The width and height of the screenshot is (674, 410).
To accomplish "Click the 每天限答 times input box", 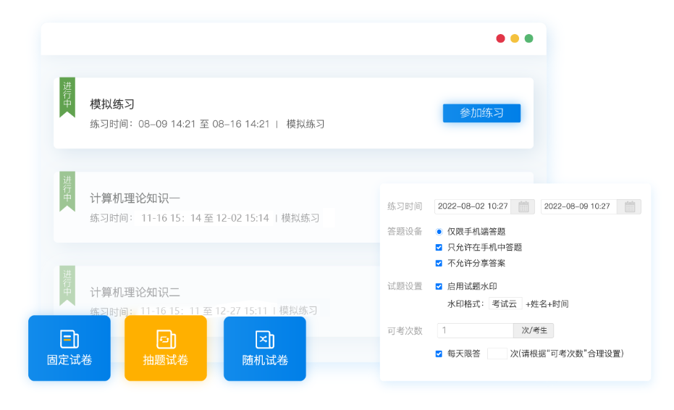I will pyautogui.click(x=497, y=353).
